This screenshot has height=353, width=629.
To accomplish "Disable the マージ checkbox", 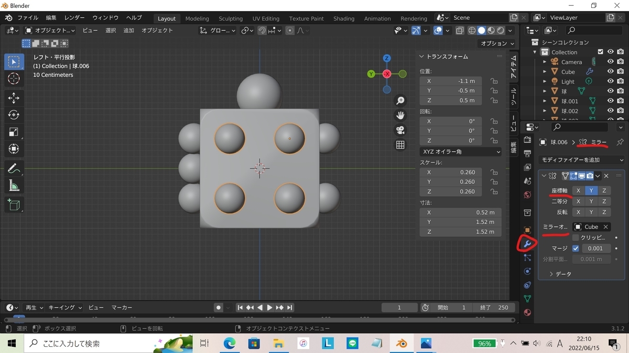I will [576, 248].
